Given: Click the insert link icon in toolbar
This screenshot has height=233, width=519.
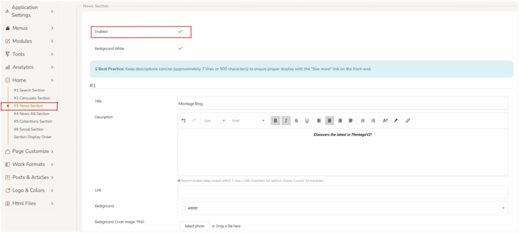Looking at the screenshot, I should coord(407,121).
